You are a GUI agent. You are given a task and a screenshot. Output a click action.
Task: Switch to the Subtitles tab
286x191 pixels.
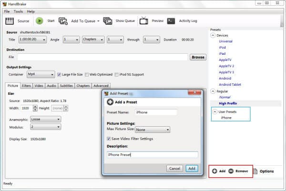[x=66, y=86]
